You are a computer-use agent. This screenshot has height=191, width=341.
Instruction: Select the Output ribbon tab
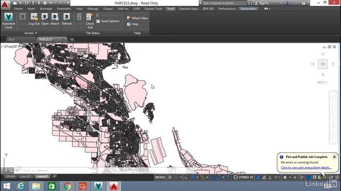(108, 8)
